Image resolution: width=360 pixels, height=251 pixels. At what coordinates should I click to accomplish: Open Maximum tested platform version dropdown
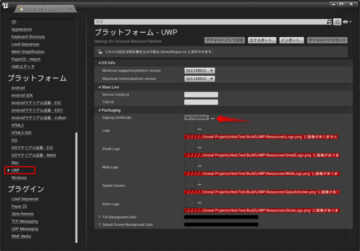200,79
